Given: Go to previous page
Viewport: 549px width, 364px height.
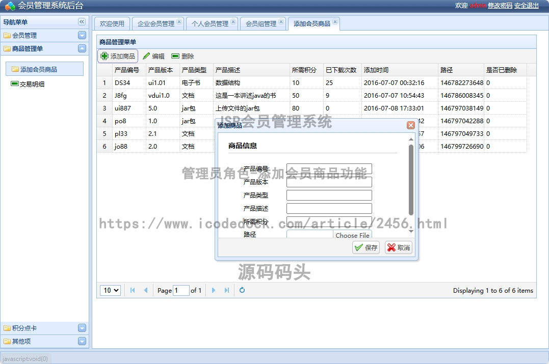Looking at the screenshot, I should [146, 290].
